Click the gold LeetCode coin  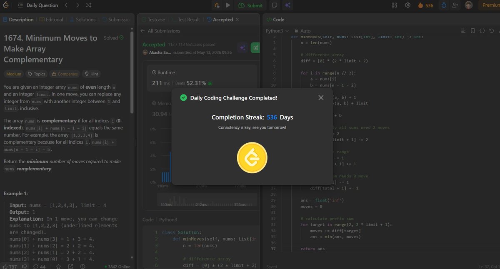[252, 159]
